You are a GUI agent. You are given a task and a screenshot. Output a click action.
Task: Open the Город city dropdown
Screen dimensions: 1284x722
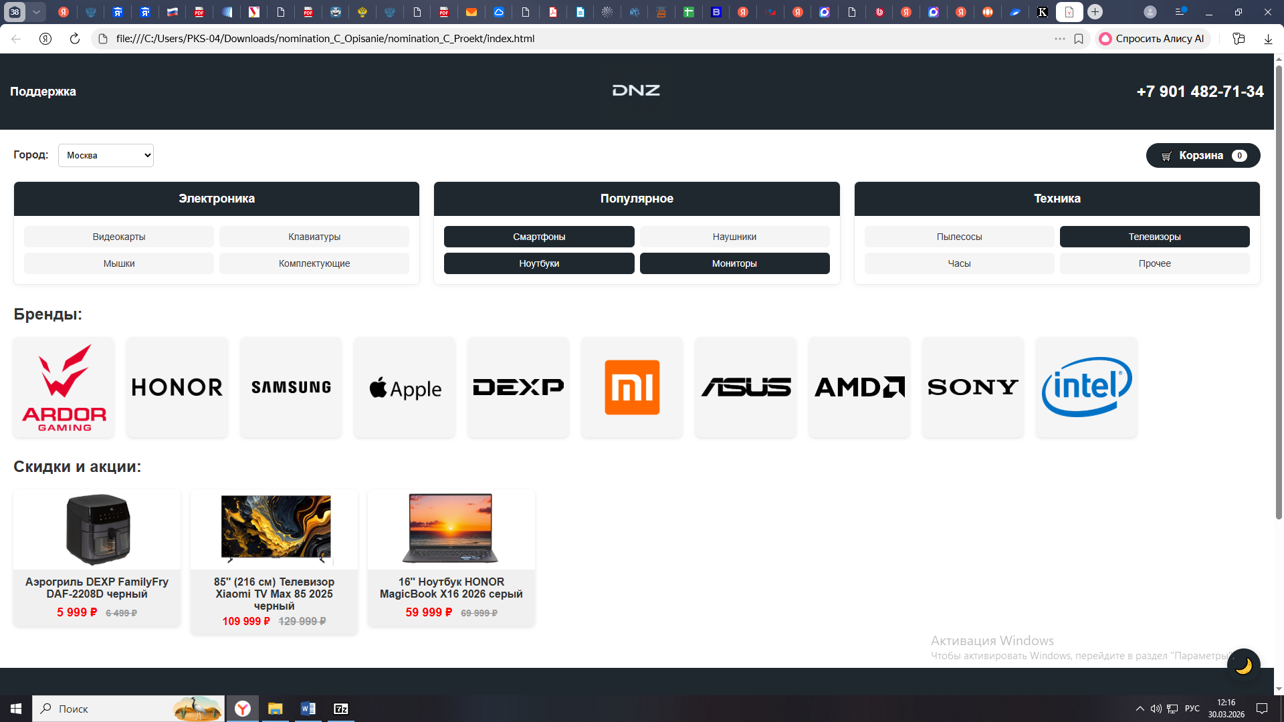tap(106, 155)
